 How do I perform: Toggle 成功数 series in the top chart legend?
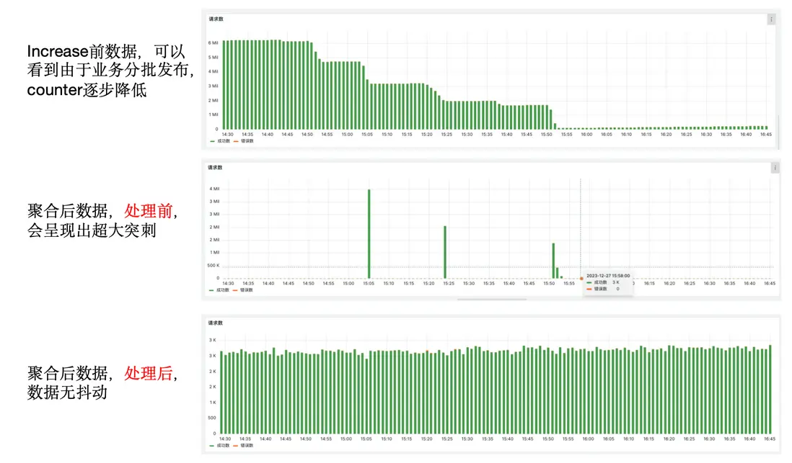(220, 141)
